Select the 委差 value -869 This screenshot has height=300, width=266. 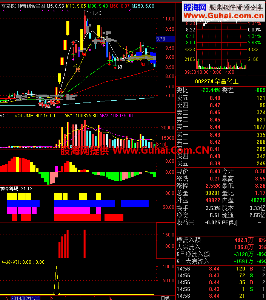tap(260, 90)
